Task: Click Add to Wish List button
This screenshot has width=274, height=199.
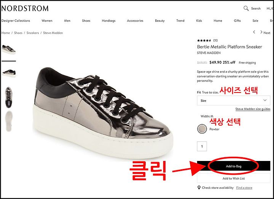Action: pos(233,178)
